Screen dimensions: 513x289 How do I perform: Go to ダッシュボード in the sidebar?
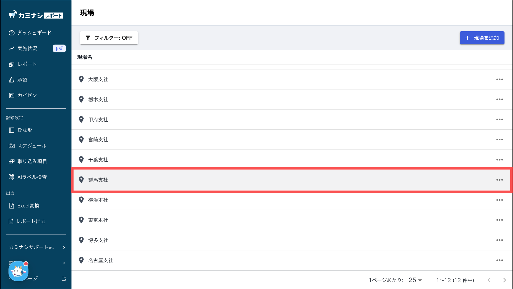34,33
